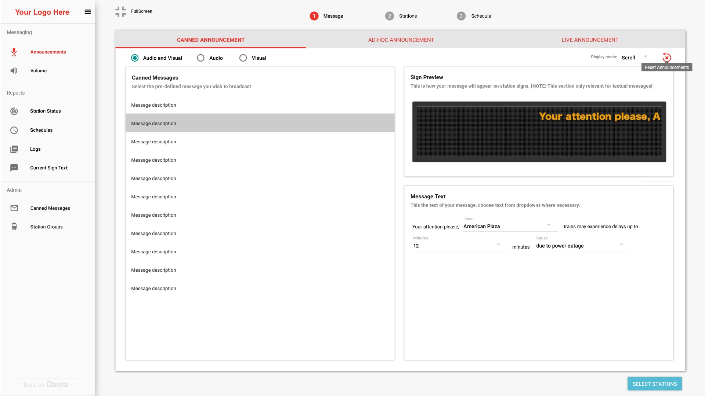Open the Lines dropdown showing American Plaza
Image resolution: width=705 pixels, height=396 pixels.
point(510,227)
